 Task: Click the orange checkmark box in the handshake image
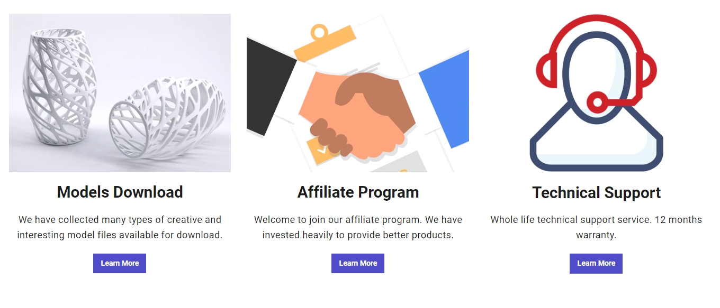(x=321, y=150)
